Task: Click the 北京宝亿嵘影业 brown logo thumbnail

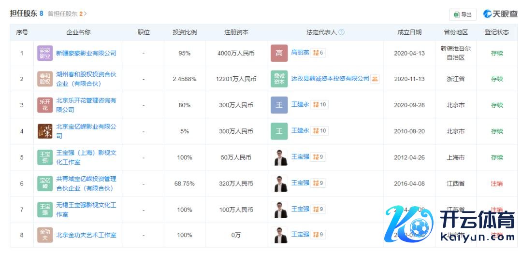Action: click(x=45, y=131)
